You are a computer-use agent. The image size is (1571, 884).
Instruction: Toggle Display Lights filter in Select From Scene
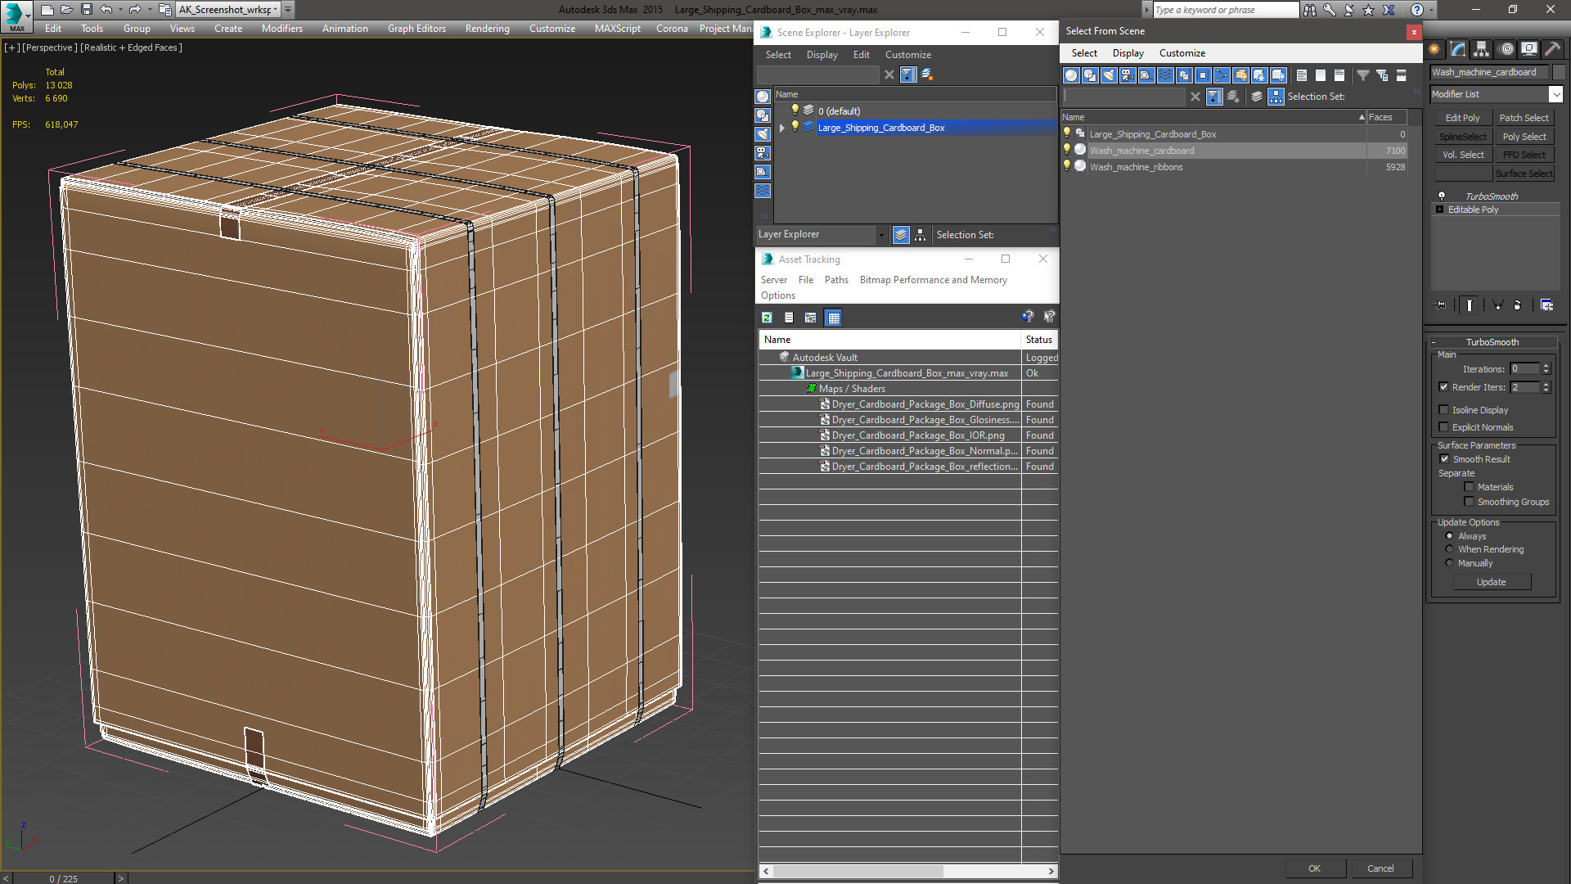(1109, 75)
